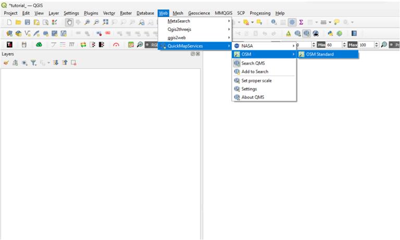Open the About QMS entry
The image size is (400, 240).
tap(264, 97)
